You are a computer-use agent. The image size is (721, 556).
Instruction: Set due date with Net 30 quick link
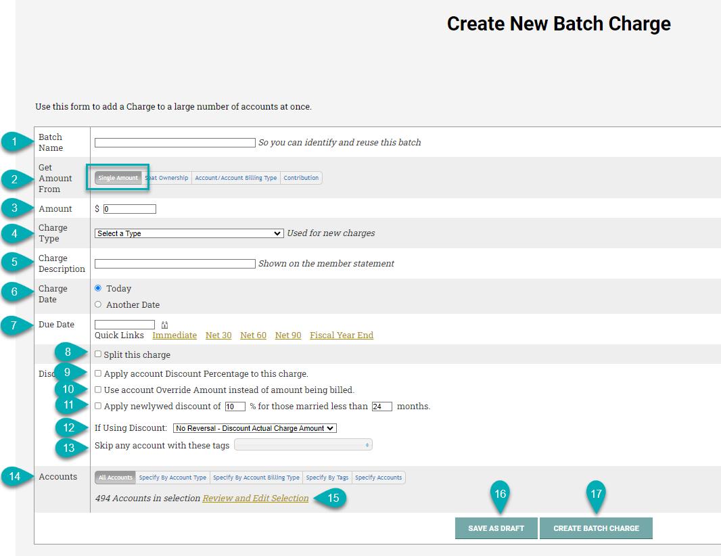point(218,335)
